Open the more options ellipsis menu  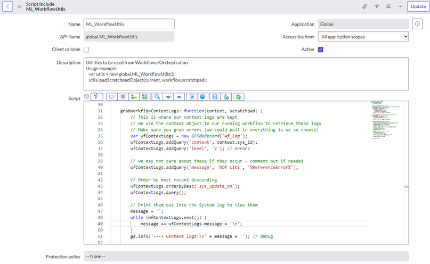point(400,6)
